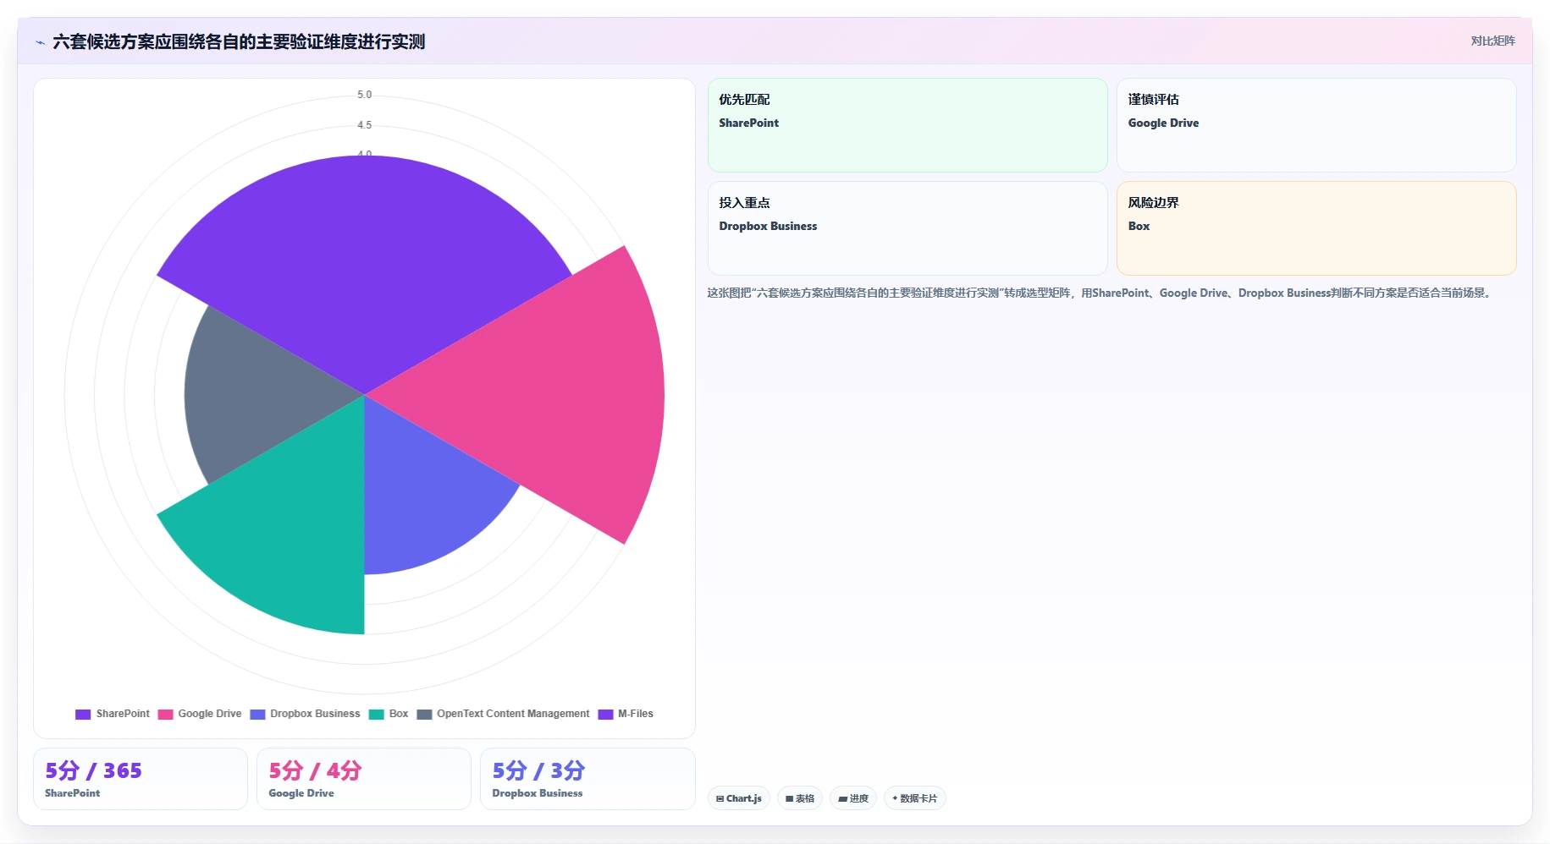Click the 数据卡片 tag
Viewport: 1550px width, 844px height.
[x=914, y=798]
